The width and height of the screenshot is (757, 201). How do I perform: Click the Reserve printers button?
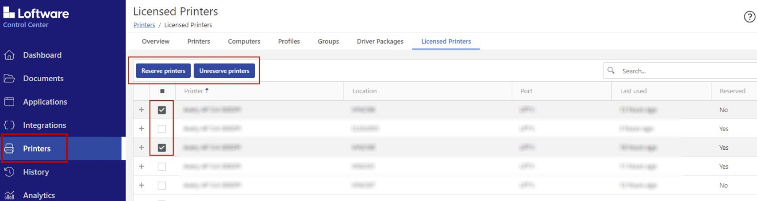click(x=163, y=71)
